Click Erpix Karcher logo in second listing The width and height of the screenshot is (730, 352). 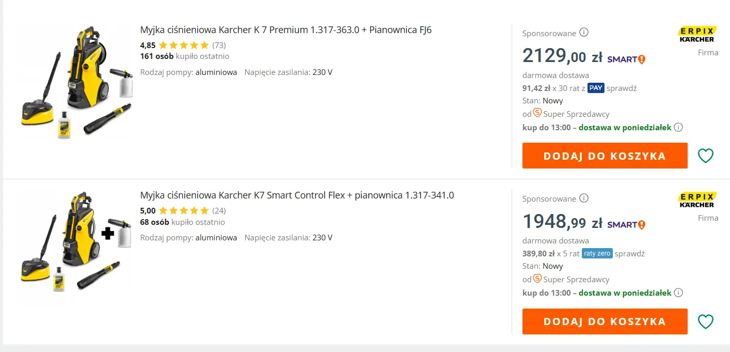696,200
